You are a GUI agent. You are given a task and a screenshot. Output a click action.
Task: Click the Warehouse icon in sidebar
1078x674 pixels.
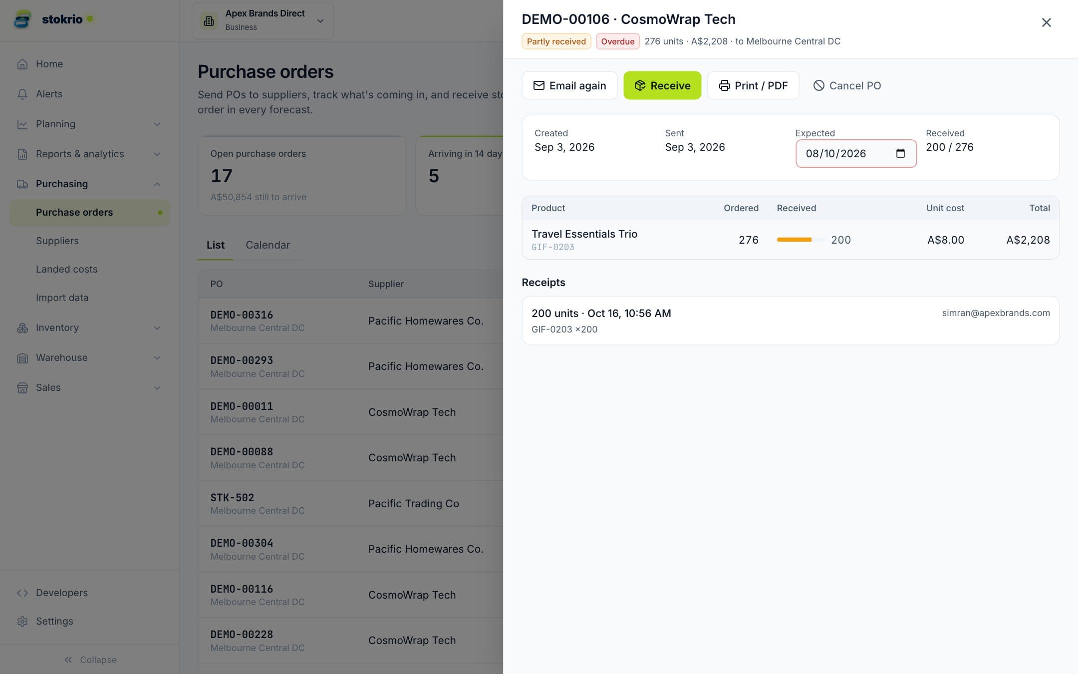pos(22,358)
